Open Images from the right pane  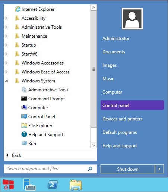click(110, 65)
